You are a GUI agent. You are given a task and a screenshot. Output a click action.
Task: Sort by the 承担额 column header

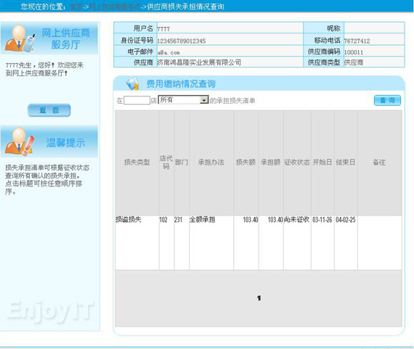pos(271,162)
